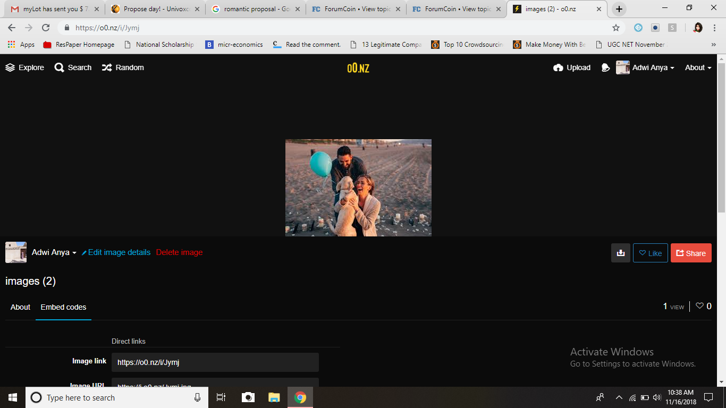Open notifications icon beside Upload
This screenshot has width=726, height=408.
click(x=605, y=67)
